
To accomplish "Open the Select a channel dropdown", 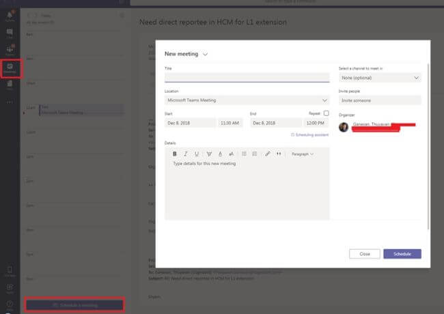I will click(380, 78).
